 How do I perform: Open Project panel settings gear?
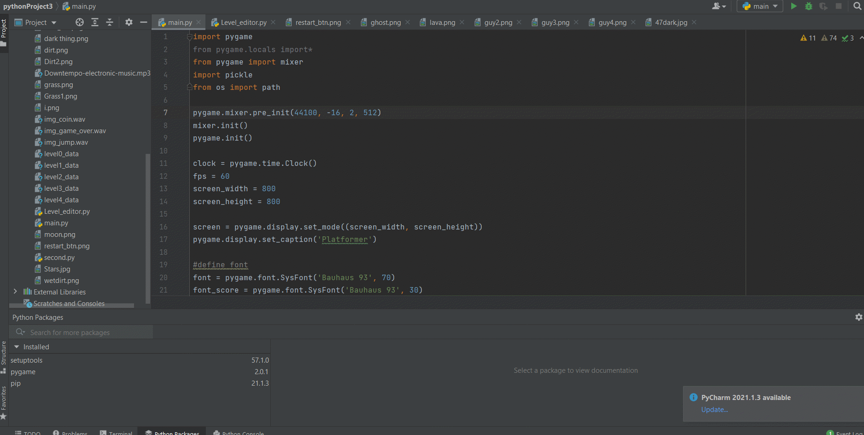click(x=129, y=22)
